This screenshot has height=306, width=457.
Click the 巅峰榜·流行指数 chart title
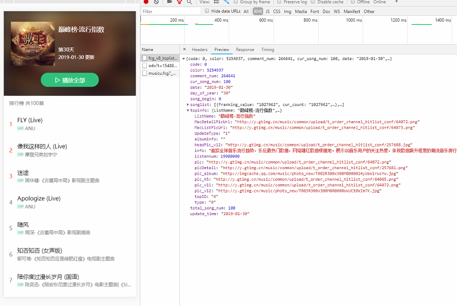pyautogui.click(x=81, y=29)
